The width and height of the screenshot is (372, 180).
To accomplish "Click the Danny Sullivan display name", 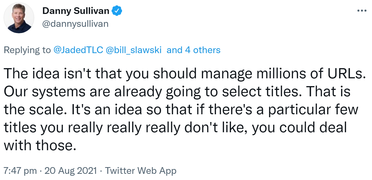I will [76, 11].
